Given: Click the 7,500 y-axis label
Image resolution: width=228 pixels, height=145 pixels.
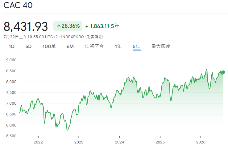Looking at the screenshot, I should 11,93.
